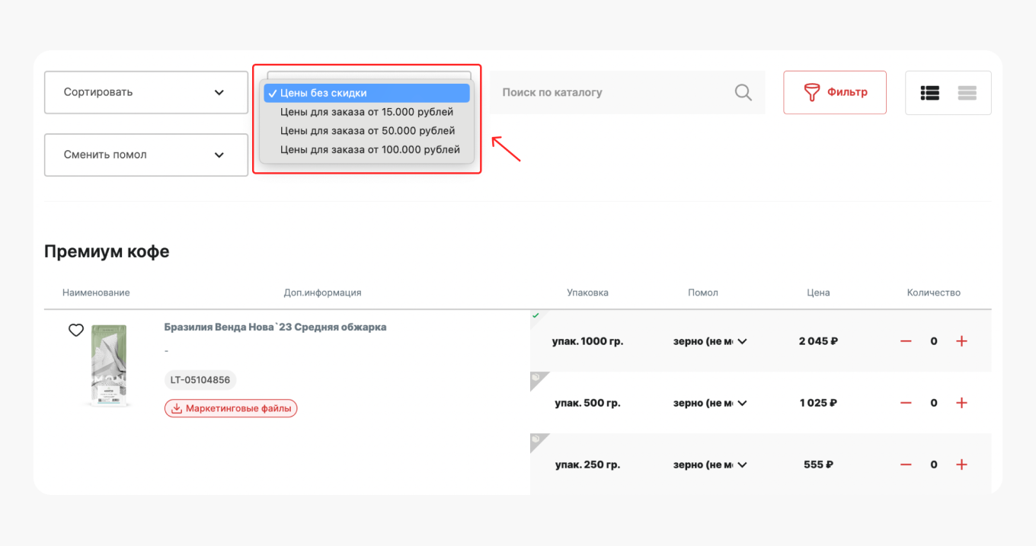The height and width of the screenshot is (546, 1036).
Task: Add product to favorites with heart icon
Action: [x=75, y=330]
